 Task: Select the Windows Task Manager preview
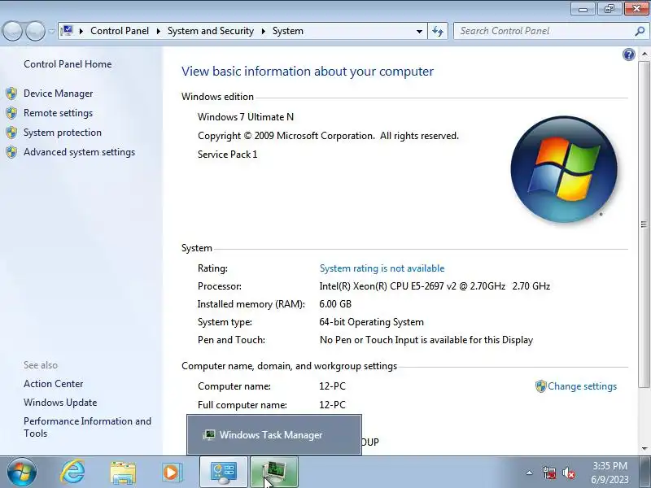274,435
